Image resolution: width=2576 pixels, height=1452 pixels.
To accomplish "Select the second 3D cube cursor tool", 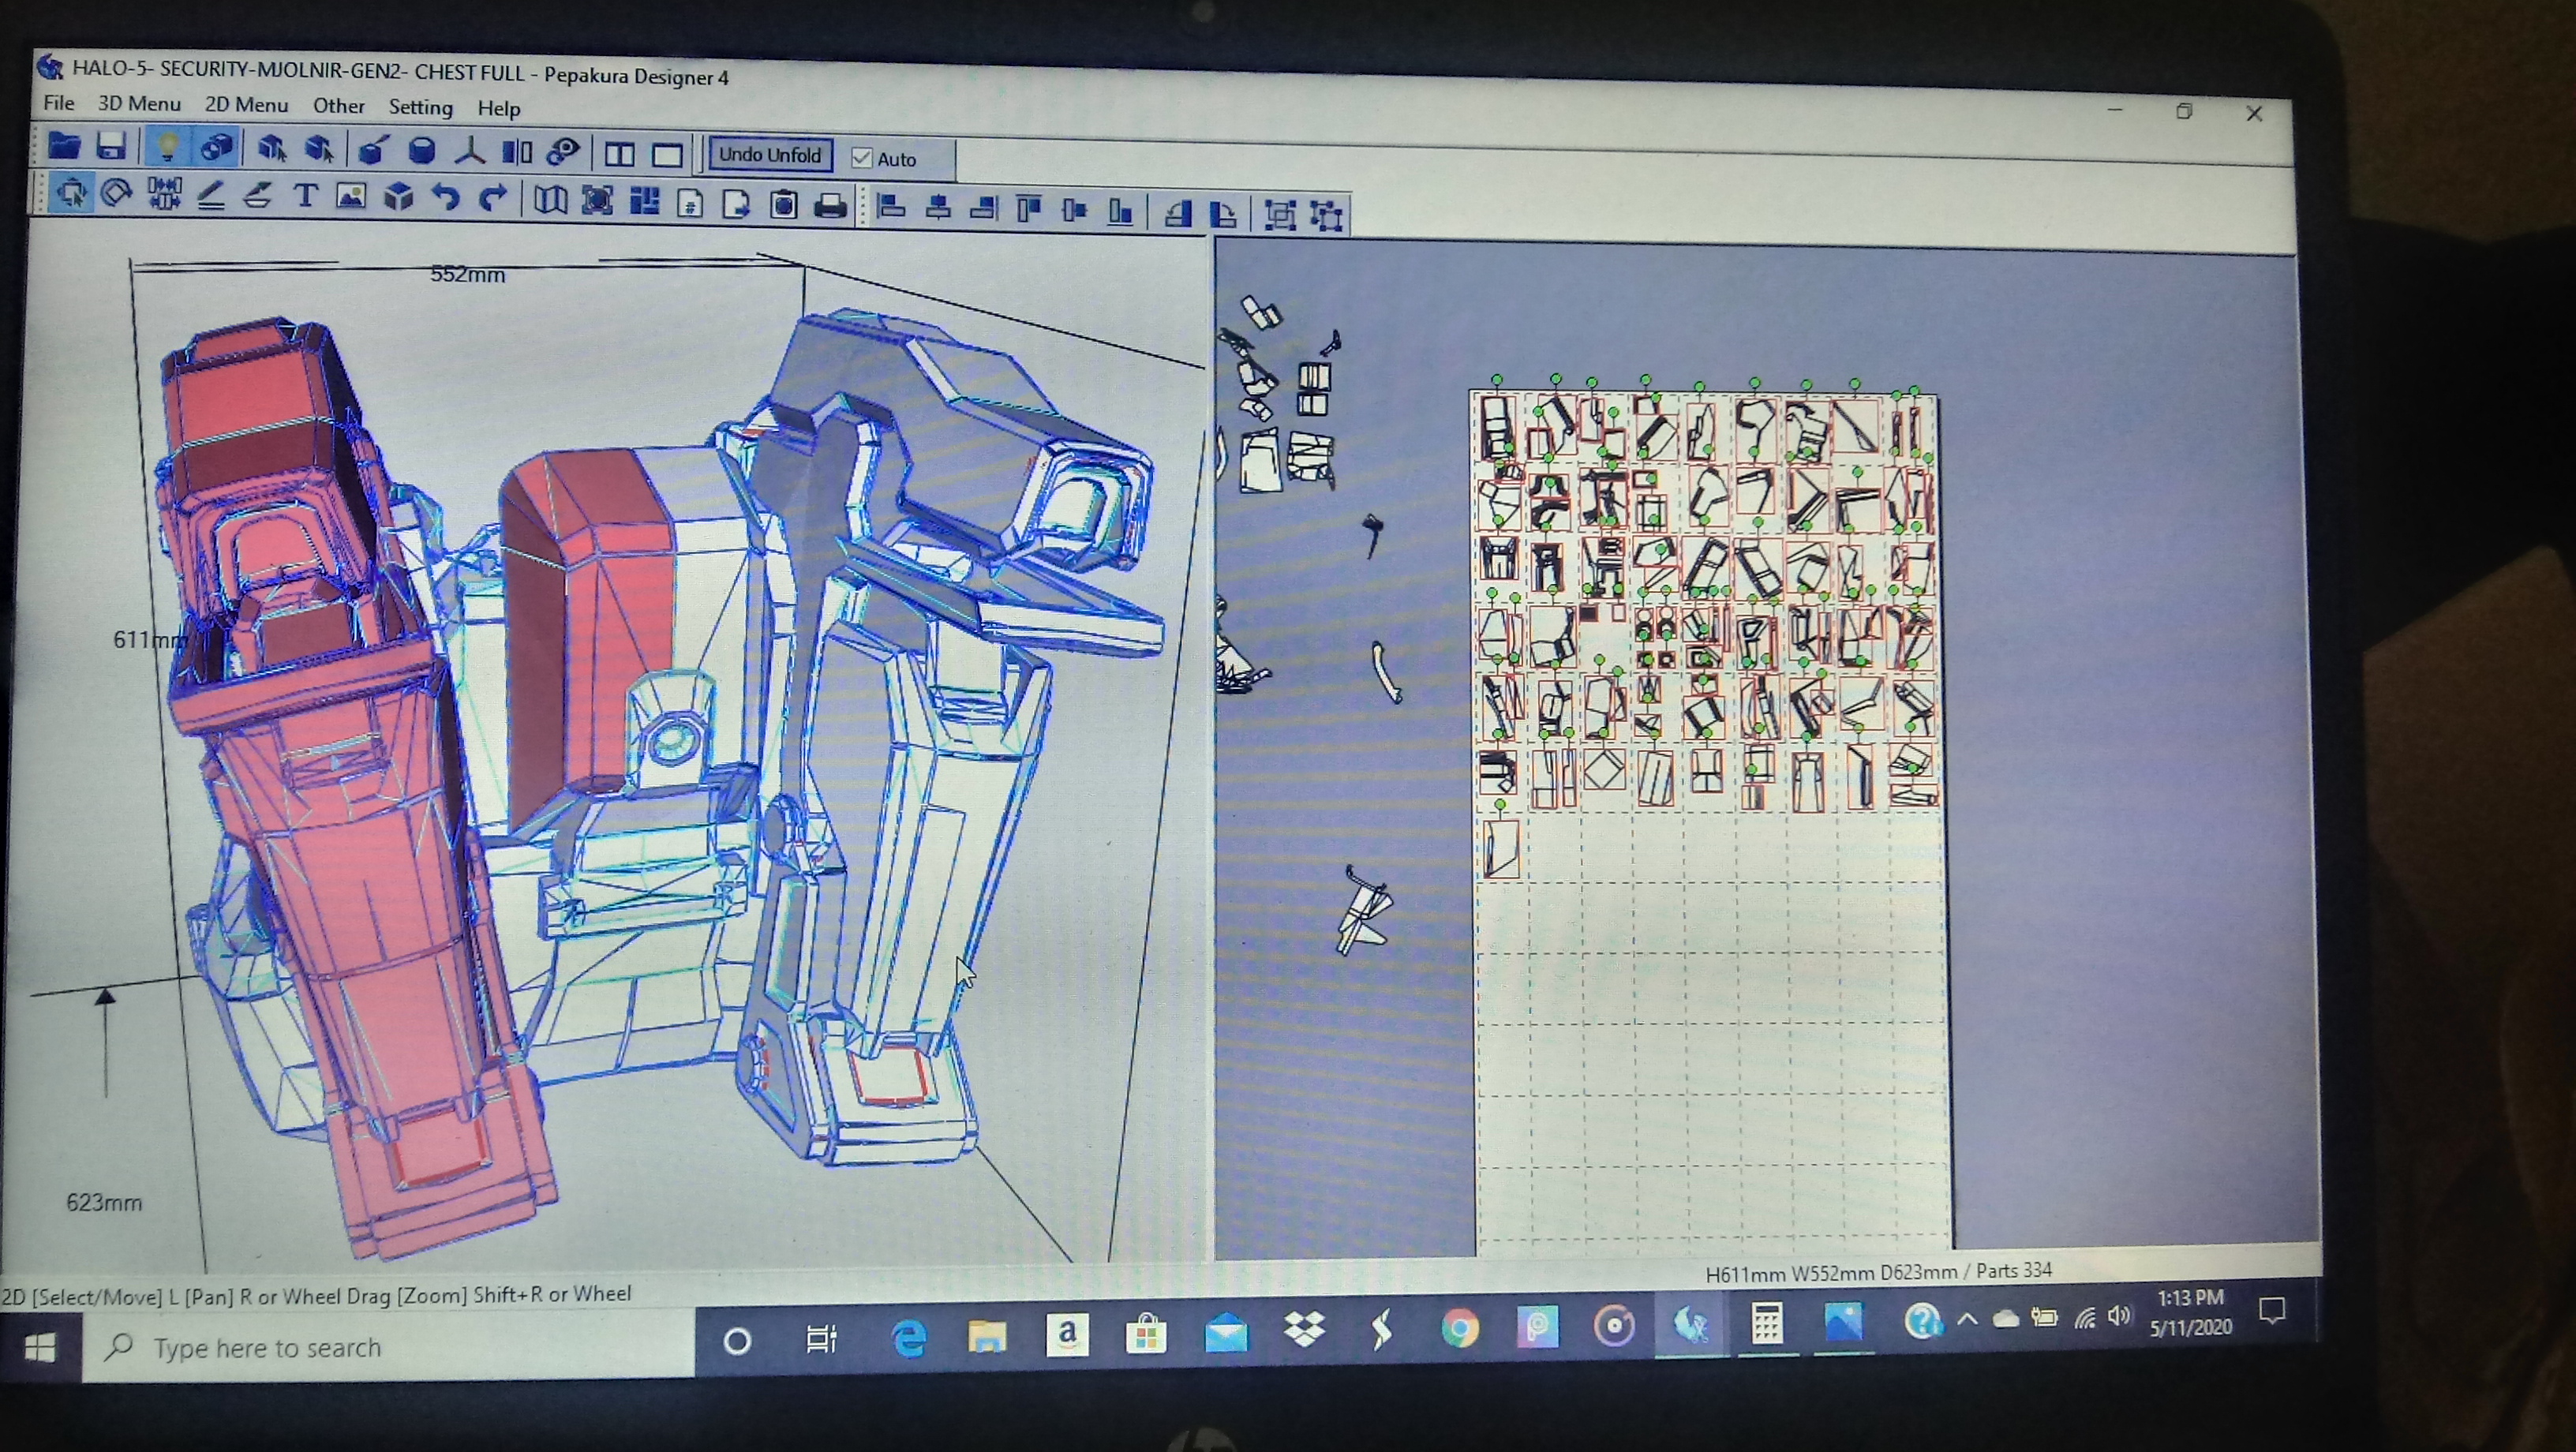I will [319, 150].
